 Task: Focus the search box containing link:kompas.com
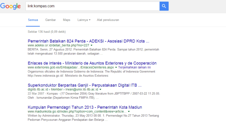[93, 6]
